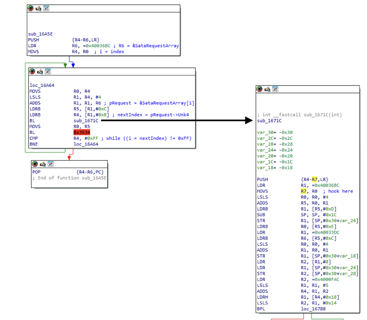The width and height of the screenshot is (367, 320).
Task: Click the CMP R4, #0xFF instruction
Action: click(x=64, y=139)
